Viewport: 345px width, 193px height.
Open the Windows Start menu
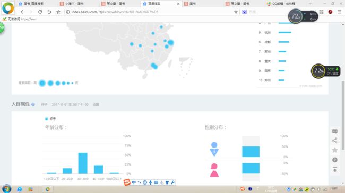[6, 189]
